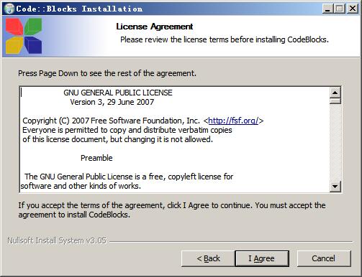Click the Preamble heading in license text
Viewport: 362px width, 277px height.
[96, 158]
